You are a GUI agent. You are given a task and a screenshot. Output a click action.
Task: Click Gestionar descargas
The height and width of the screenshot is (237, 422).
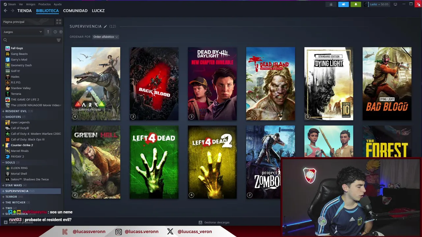[x=217, y=223]
